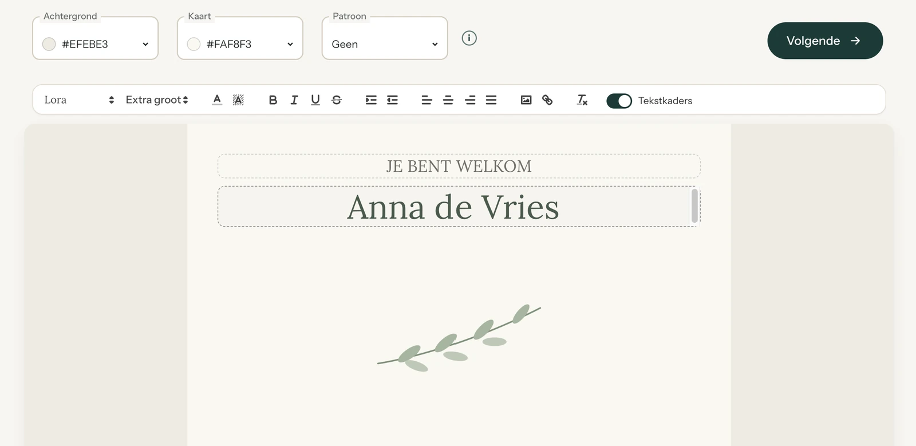Change the Lora font selector
Screen dimensions: 916x446
click(79, 100)
